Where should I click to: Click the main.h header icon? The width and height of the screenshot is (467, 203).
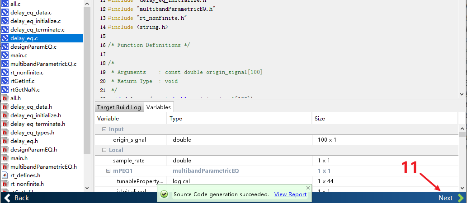point(5,158)
